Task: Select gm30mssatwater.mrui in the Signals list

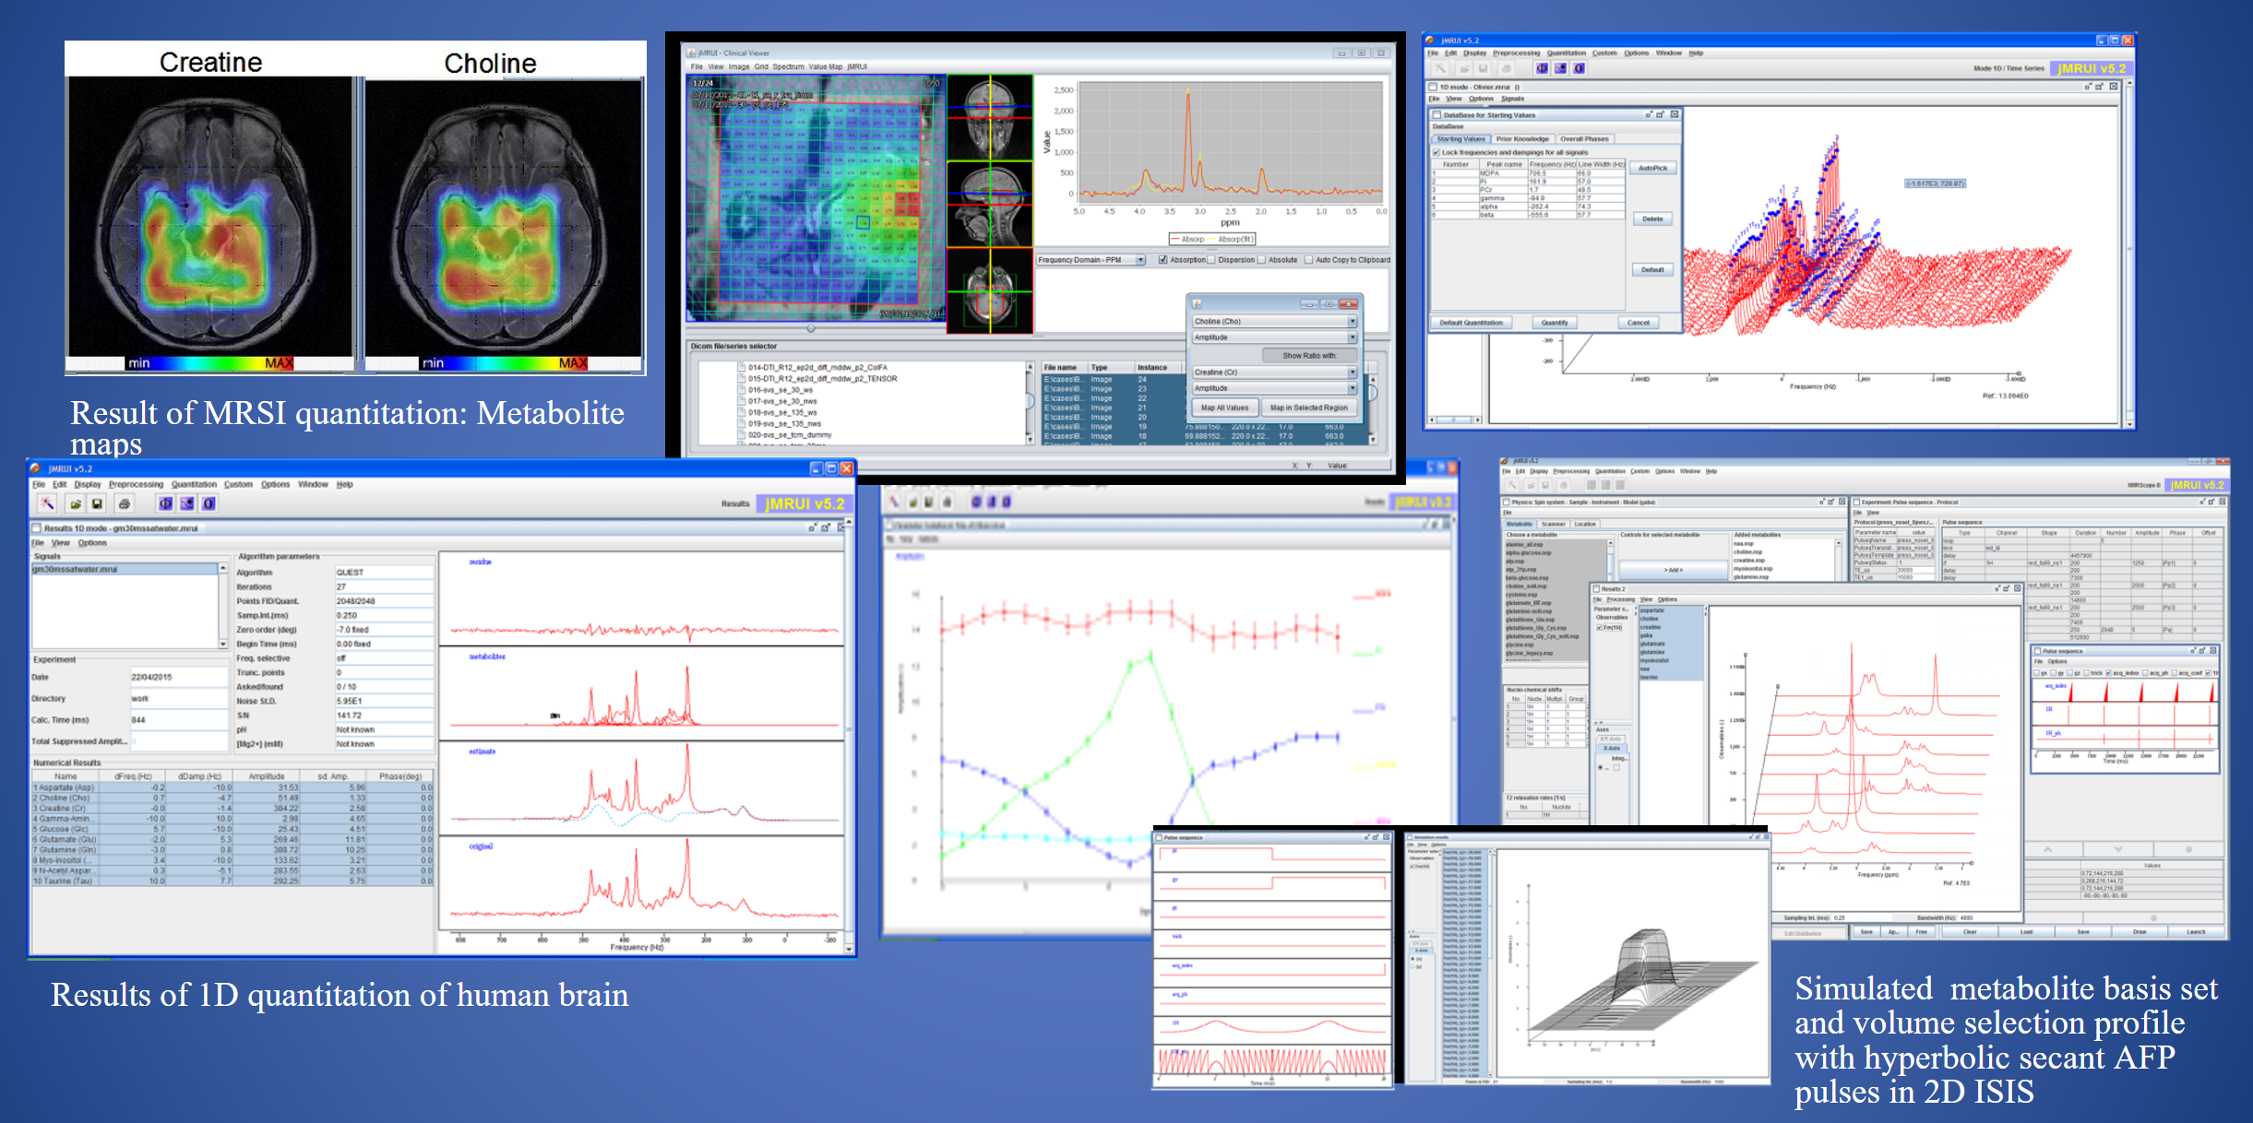Action: pos(125,569)
